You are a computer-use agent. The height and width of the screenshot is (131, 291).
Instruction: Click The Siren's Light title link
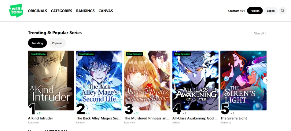[x=234, y=118]
